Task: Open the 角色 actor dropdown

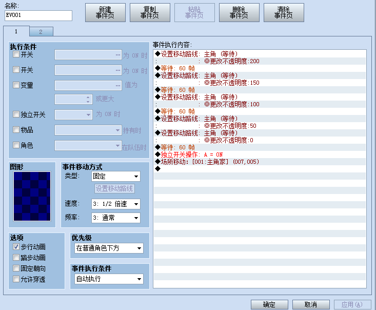Action: pyautogui.click(x=88, y=145)
